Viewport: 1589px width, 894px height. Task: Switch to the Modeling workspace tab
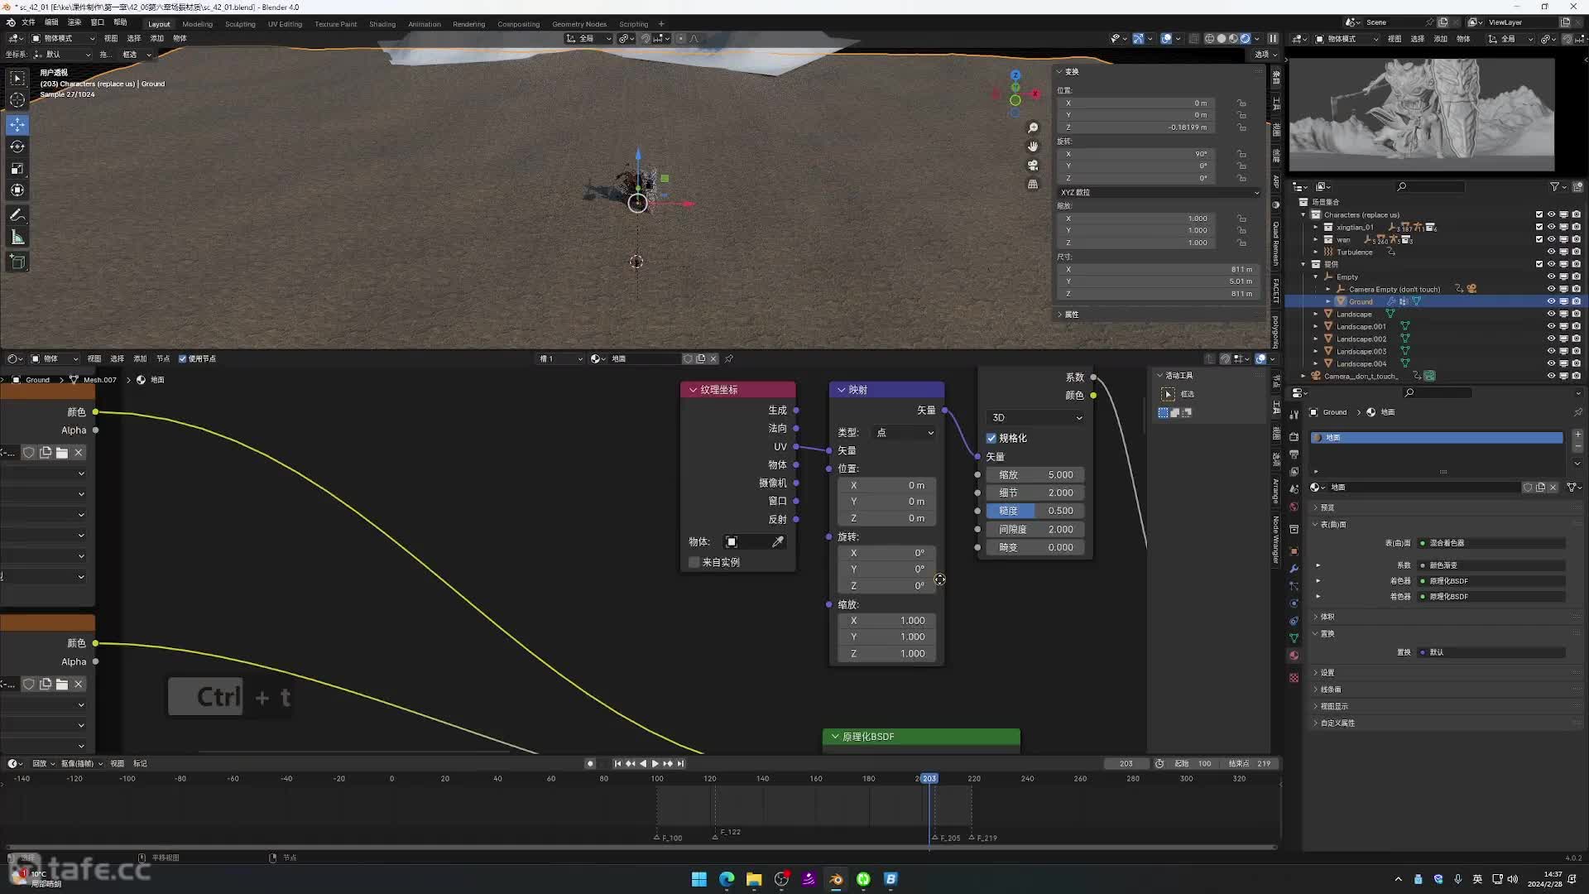(197, 24)
